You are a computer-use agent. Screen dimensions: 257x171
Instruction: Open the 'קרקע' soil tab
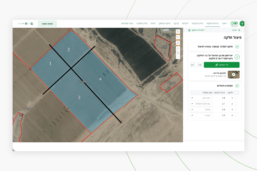[x=176, y=24]
